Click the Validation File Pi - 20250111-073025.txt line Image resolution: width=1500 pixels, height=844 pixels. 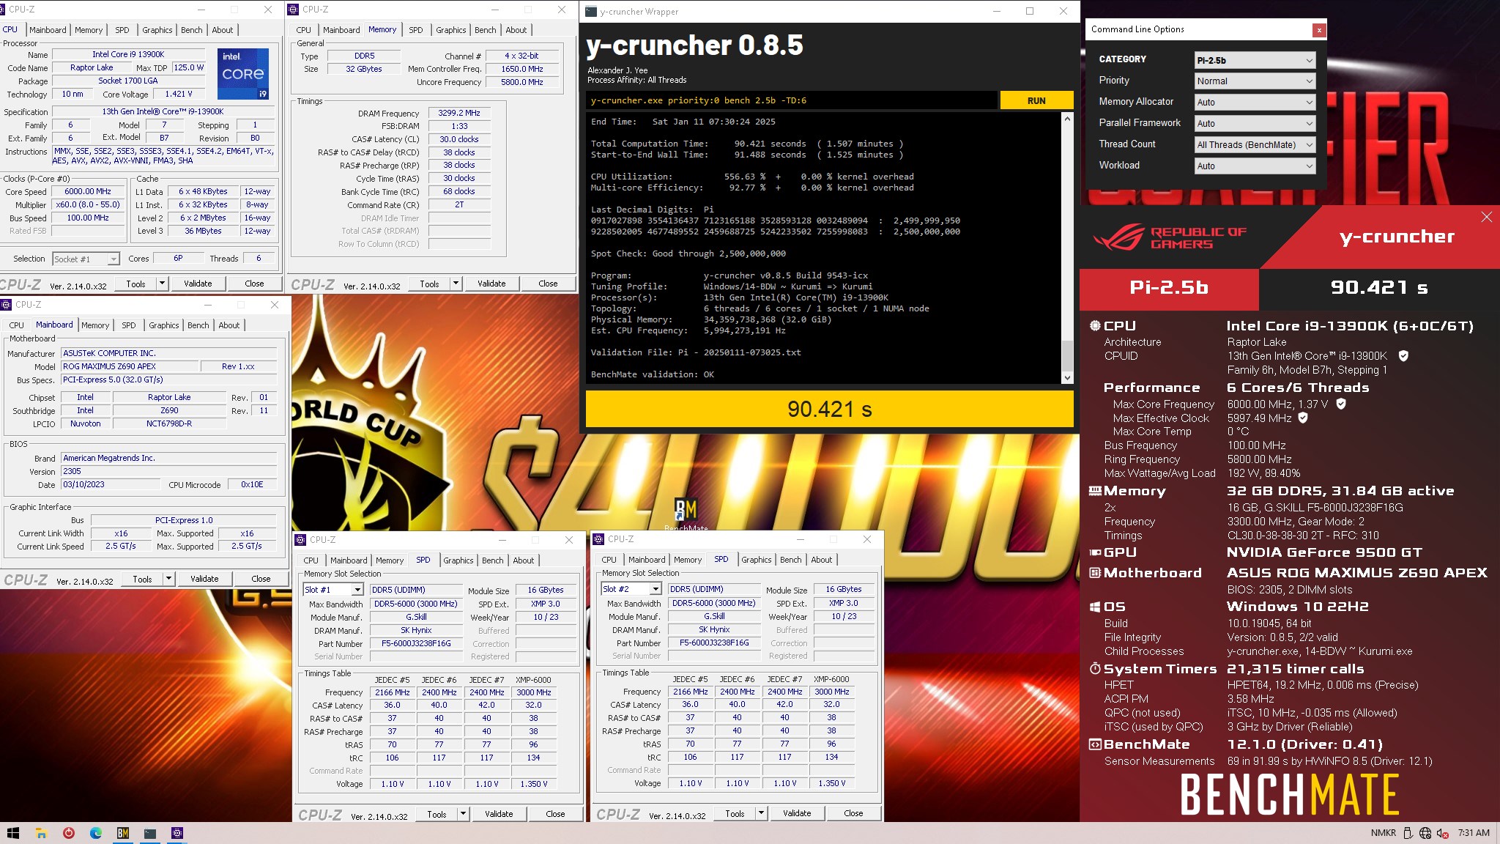pos(696,352)
